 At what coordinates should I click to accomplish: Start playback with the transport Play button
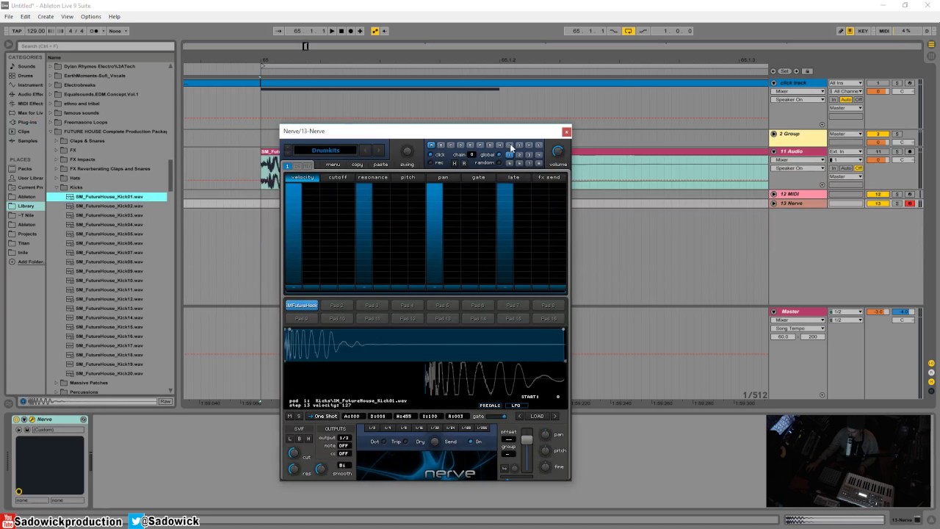332,31
